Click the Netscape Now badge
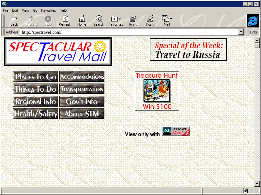261x195 pixels. (x=176, y=131)
